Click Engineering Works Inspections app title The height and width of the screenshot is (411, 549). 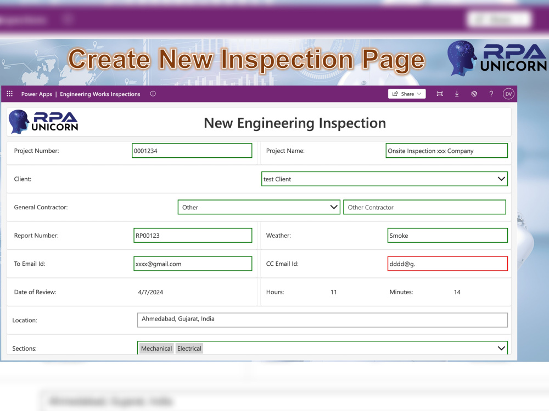pos(100,94)
